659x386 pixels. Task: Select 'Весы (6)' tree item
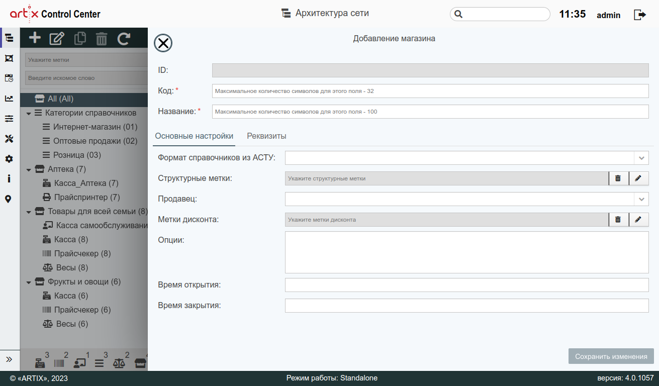coord(65,324)
